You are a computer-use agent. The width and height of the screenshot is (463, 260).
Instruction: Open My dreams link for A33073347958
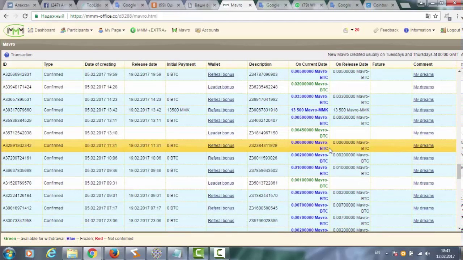pyautogui.click(x=423, y=221)
